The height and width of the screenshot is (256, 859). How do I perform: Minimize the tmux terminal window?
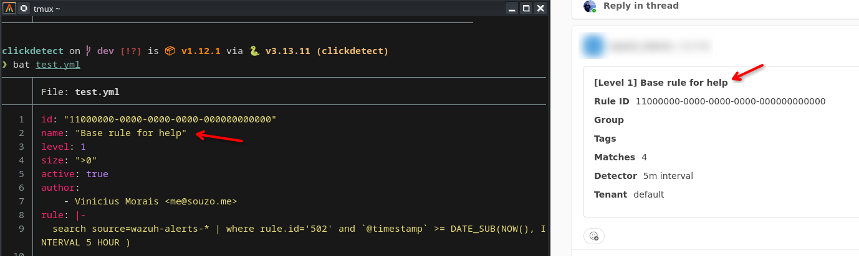(512, 8)
